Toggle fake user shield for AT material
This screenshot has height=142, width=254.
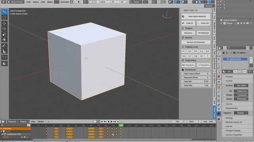(239, 71)
